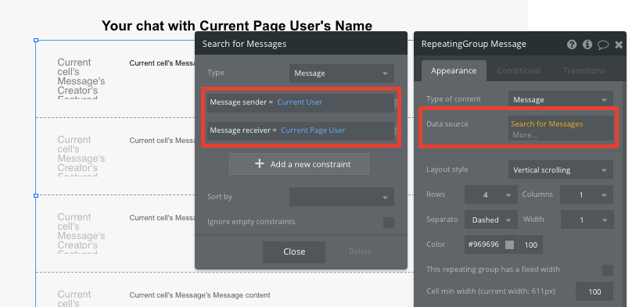Select the fourth row's Message content text element
This screenshot has height=307, width=632.
pyautogui.click(x=199, y=295)
